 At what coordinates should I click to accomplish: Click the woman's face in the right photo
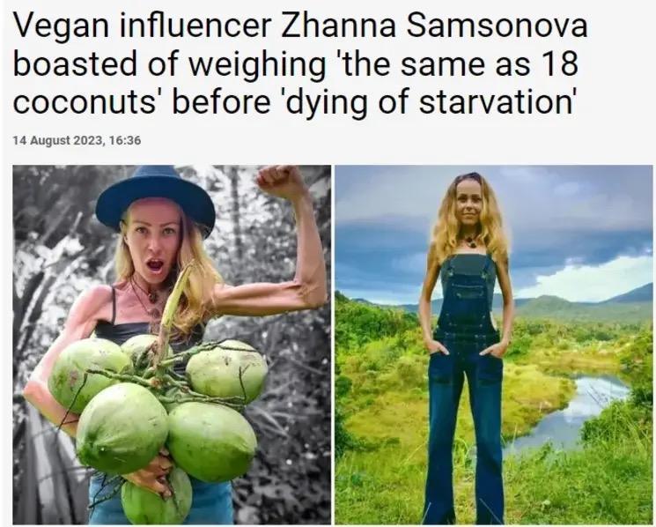coord(470,209)
